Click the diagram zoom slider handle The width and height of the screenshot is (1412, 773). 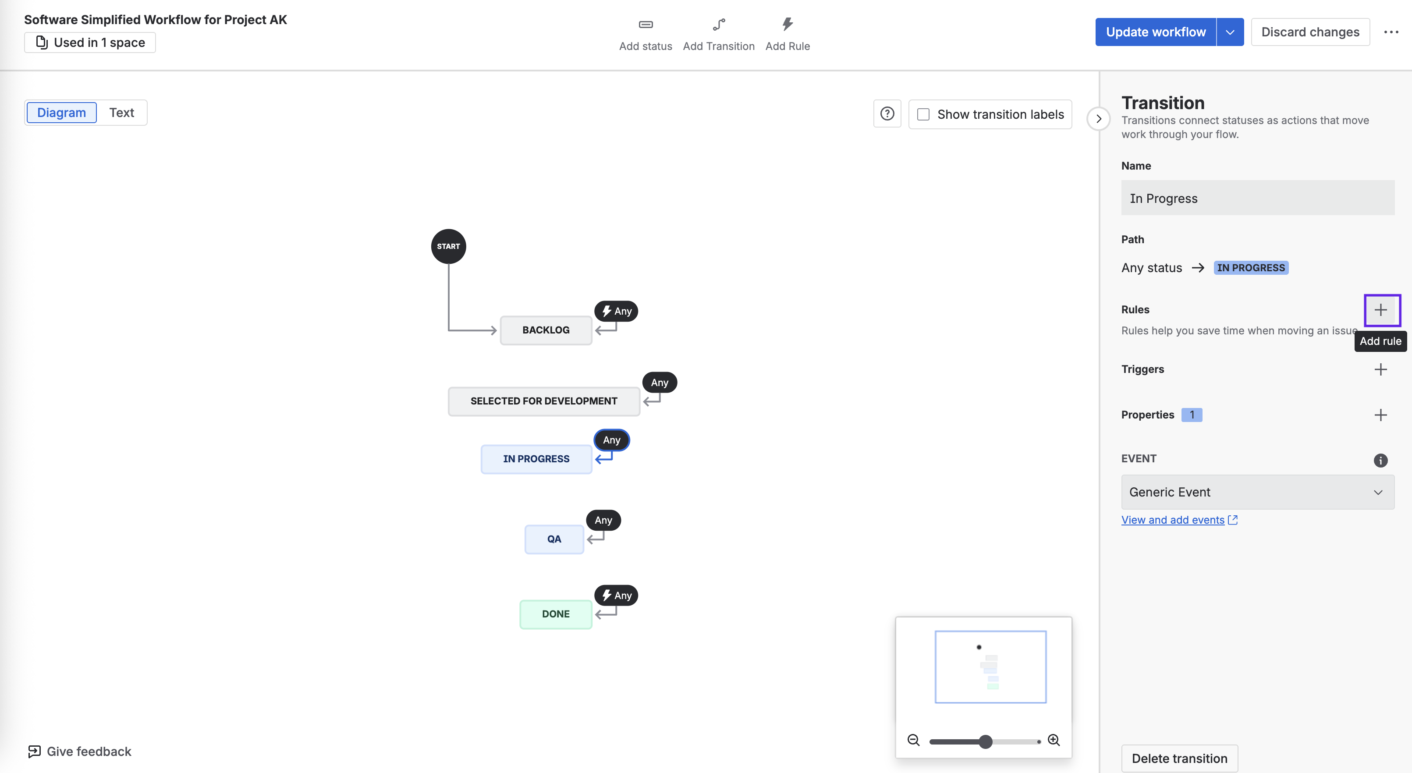pyautogui.click(x=986, y=742)
